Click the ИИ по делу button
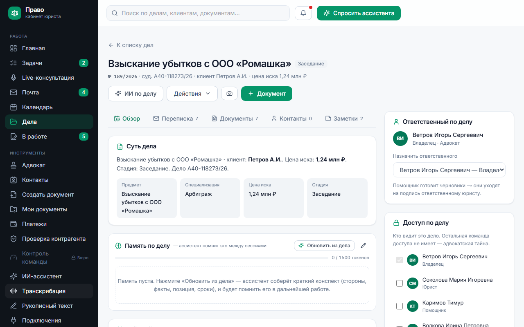This screenshot has width=524, height=327. pos(136,94)
